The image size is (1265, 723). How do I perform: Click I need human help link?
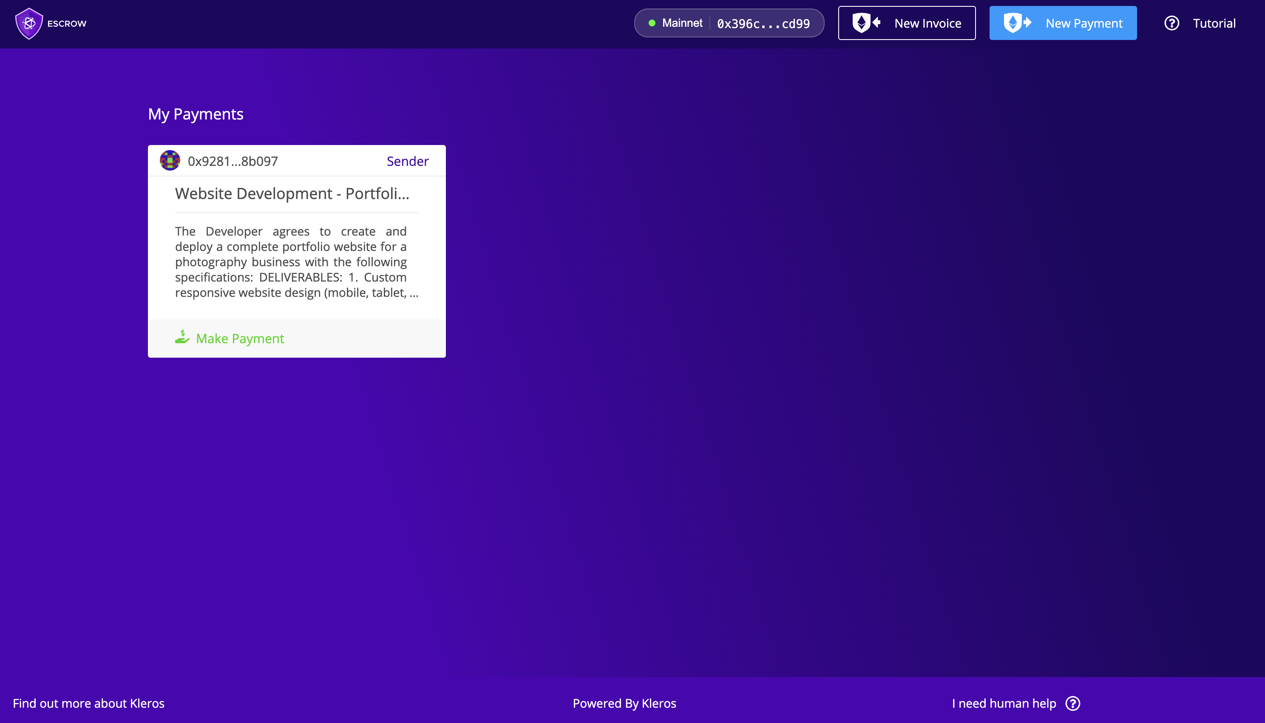(x=1004, y=703)
